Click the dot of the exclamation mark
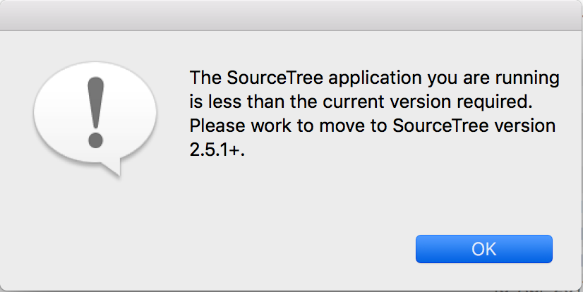This screenshot has width=583, height=292. [x=95, y=141]
